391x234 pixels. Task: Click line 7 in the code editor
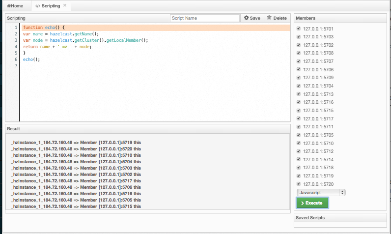click(147, 66)
